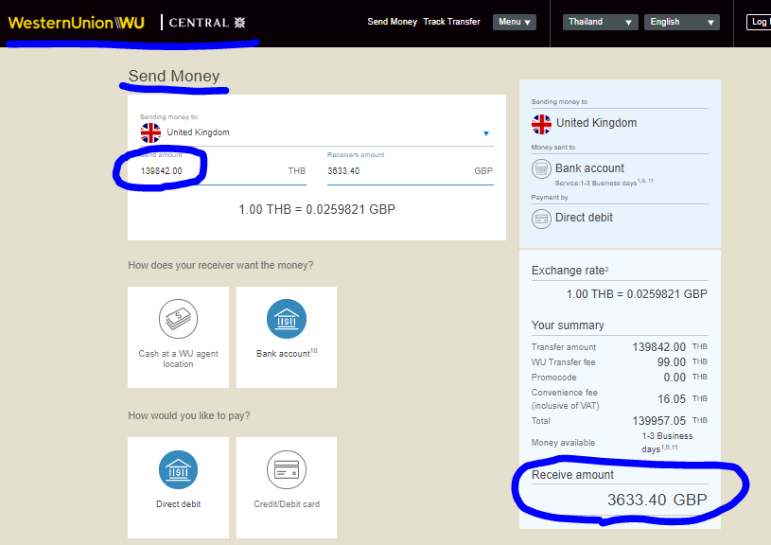Open the English language dropdown
Screen dimensions: 771x545
[682, 22]
